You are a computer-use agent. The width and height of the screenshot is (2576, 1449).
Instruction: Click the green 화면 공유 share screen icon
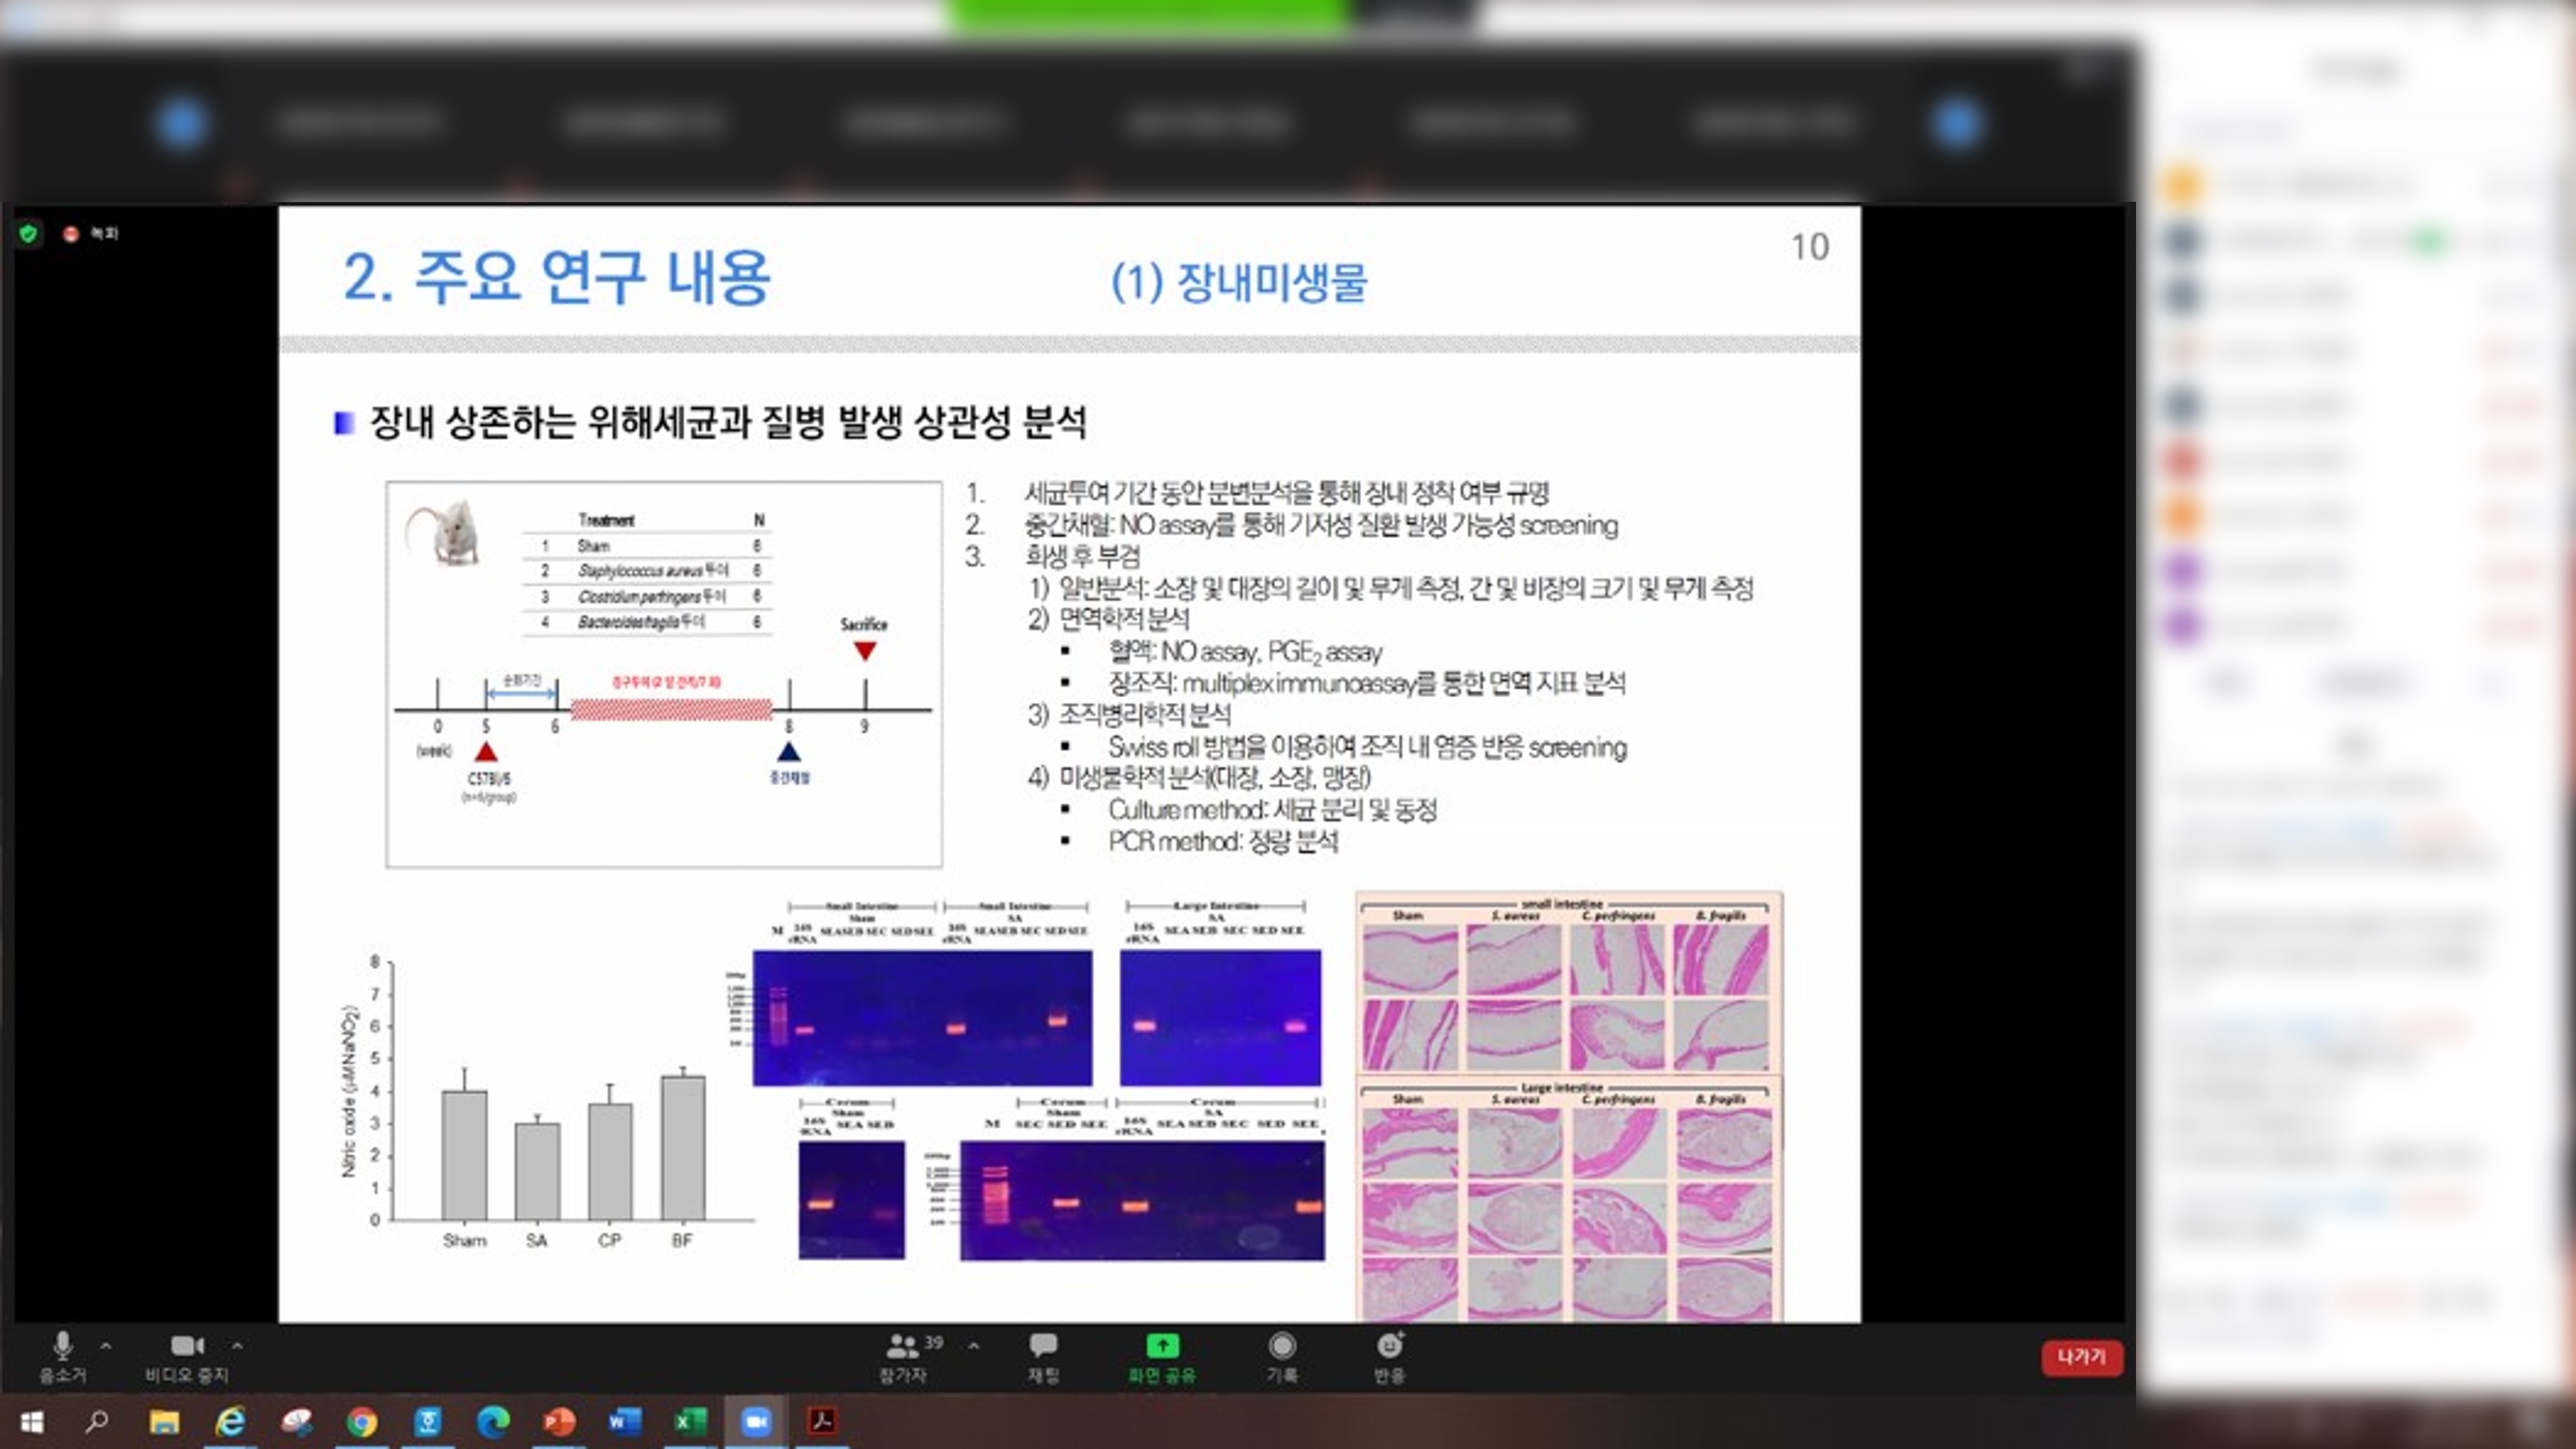click(1162, 1346)
